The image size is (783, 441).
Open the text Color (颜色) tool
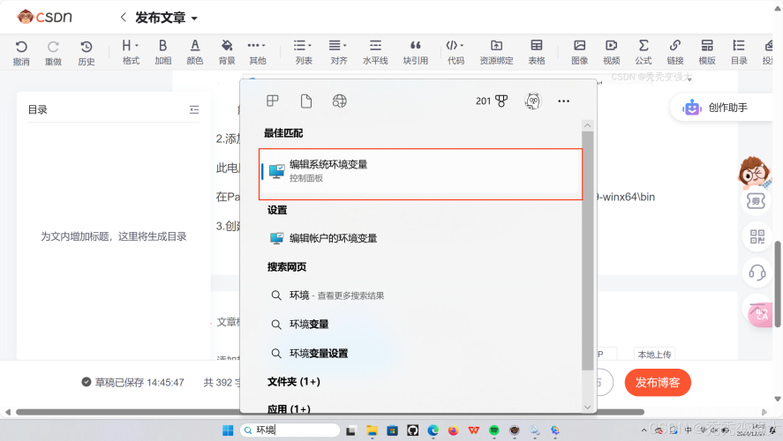[195, 52]
